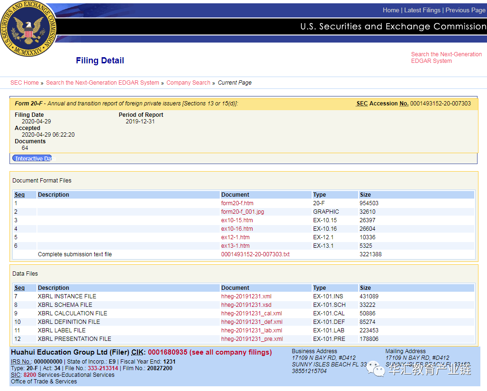
Task: Open Company Search breadcrumb
Action: point(188,83)
